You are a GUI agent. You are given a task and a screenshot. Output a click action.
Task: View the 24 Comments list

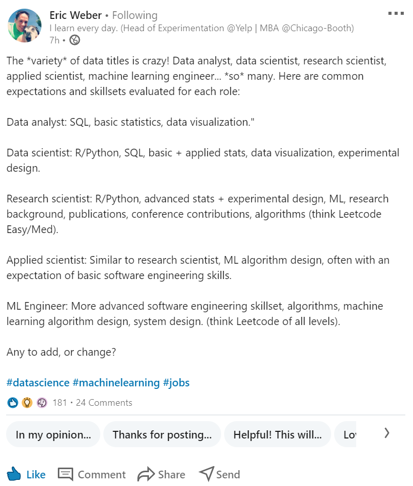104,403
